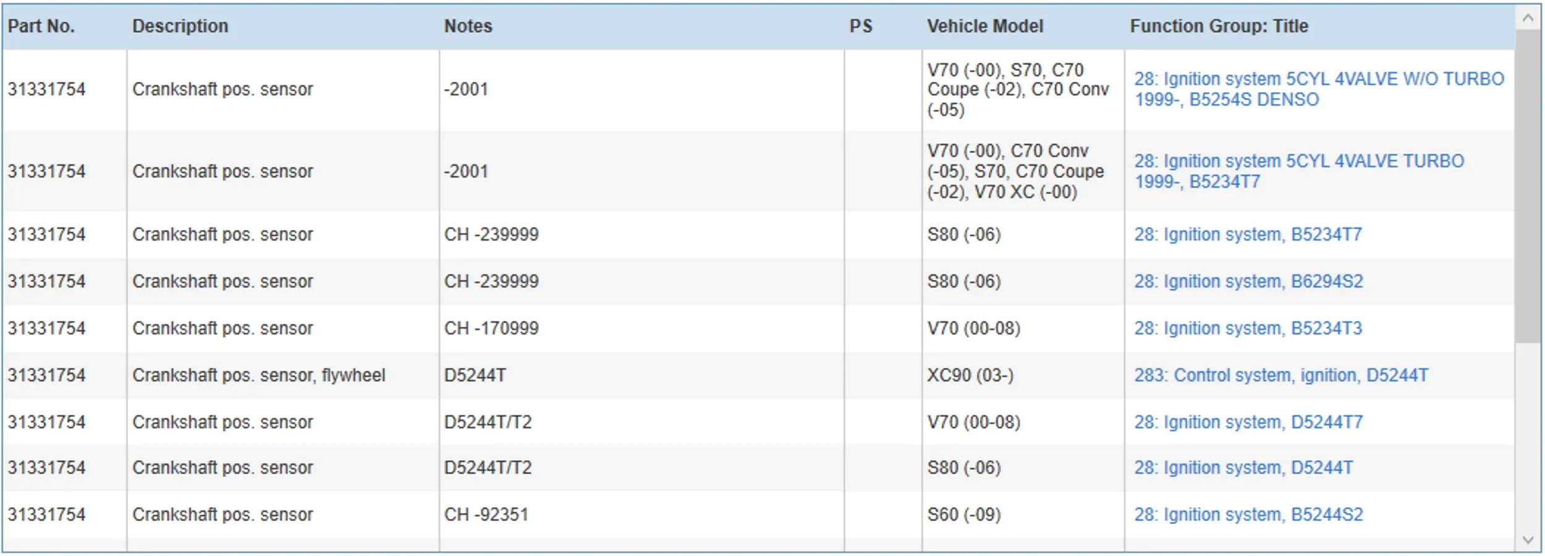Click the scrollbar down arrow
Viewport: 1545px width, 556px height.
(1528, 539)
